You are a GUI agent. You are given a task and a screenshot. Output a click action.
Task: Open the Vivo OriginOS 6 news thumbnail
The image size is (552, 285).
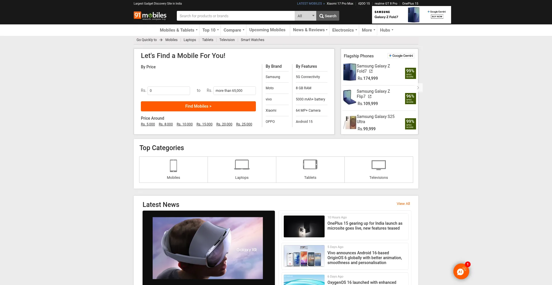tap(304, 256)
